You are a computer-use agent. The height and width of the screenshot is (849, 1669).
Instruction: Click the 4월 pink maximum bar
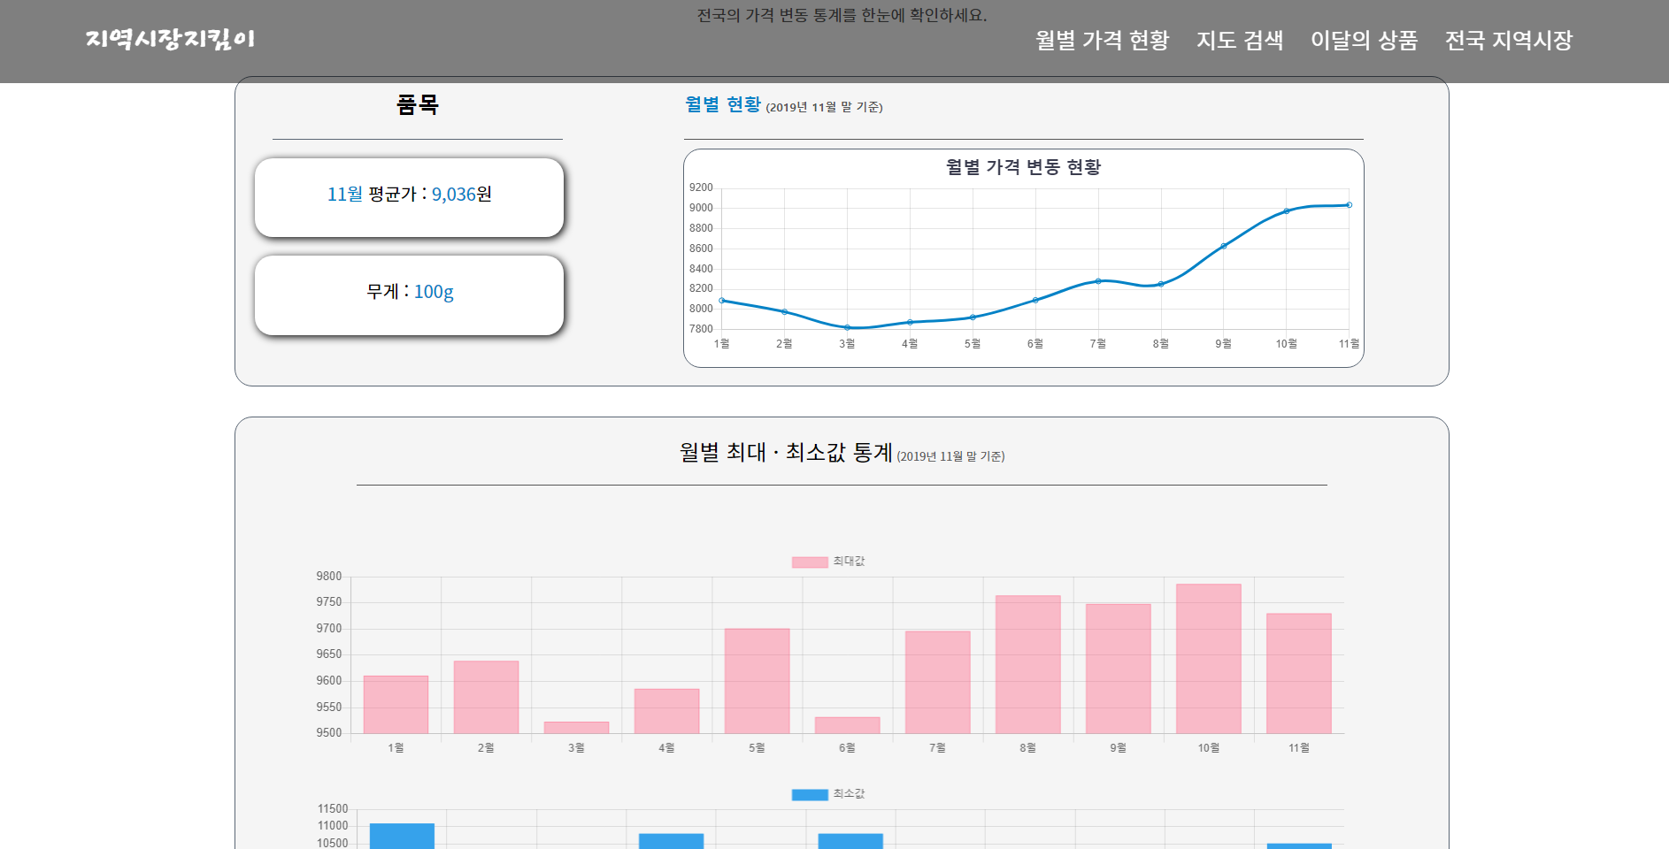(x=666, y=711)
